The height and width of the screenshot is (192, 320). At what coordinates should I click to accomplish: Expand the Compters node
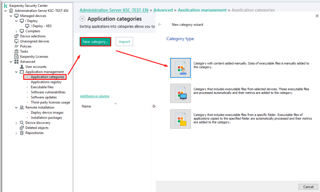(x=16, y=31)
